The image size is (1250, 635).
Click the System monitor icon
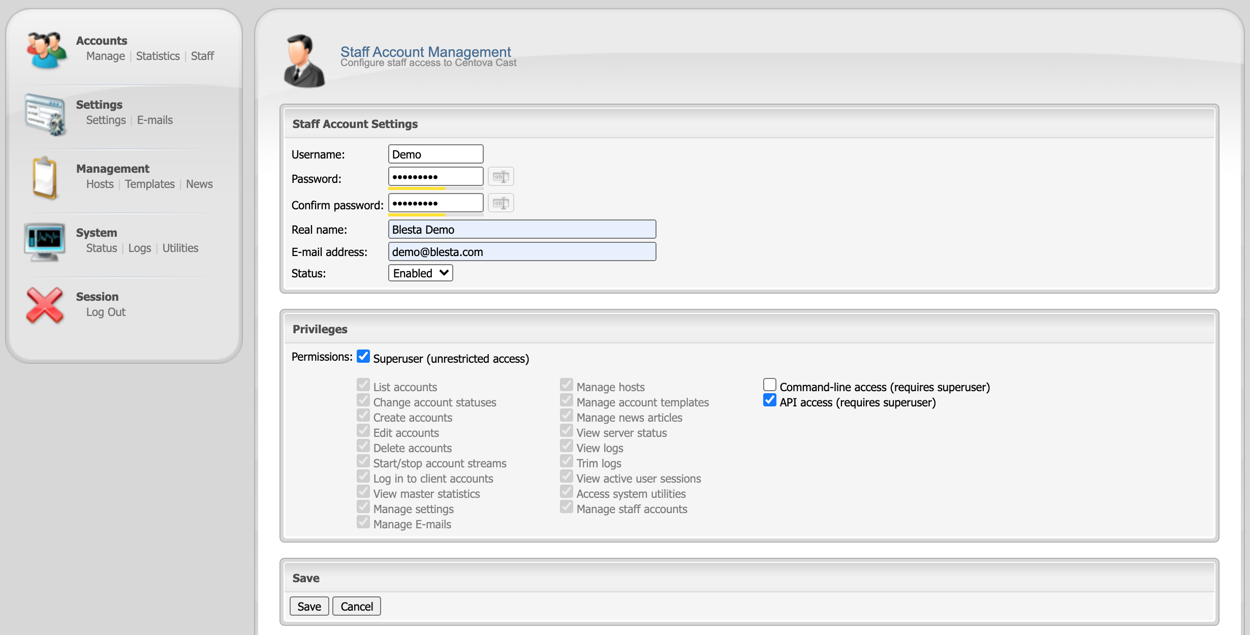tap(45, 242)
